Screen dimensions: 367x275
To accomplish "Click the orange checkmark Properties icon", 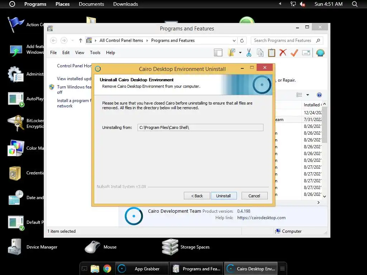I will click(x=294, y=53).
